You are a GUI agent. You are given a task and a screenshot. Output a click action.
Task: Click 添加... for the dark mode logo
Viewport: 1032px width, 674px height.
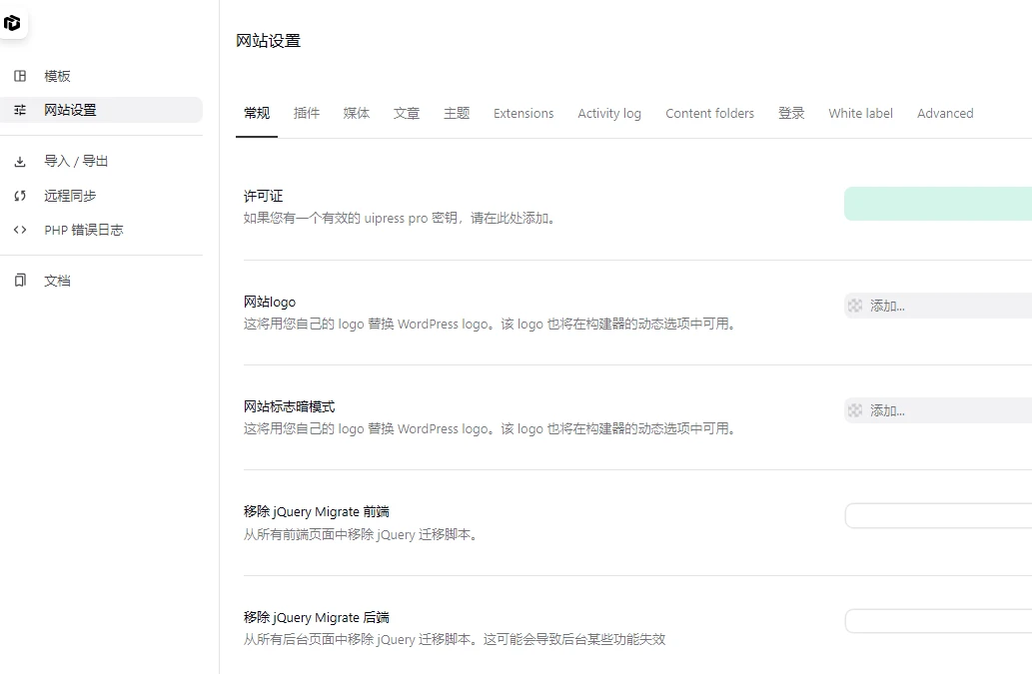tap(883, 409)
